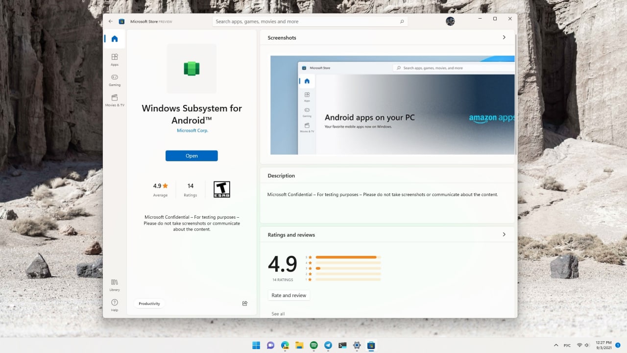This screenshot has height=353, width=627.
Task: Click the Microsoft Store taskbar icon
Action: [371, 345]
